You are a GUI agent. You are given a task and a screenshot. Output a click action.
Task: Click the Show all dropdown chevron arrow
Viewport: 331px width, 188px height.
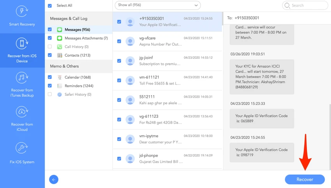pos(196,5)
